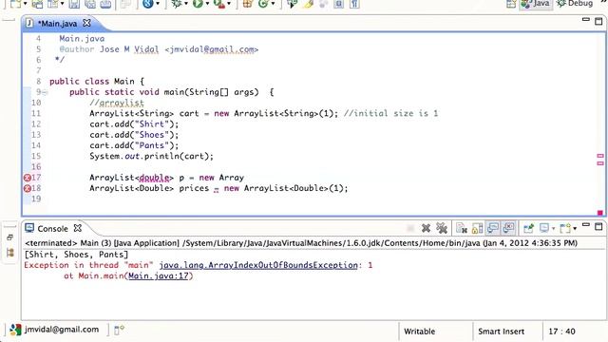608x342 pixels.
Task: Click the blue globe toolbar icon
Action: pos(148,4)
